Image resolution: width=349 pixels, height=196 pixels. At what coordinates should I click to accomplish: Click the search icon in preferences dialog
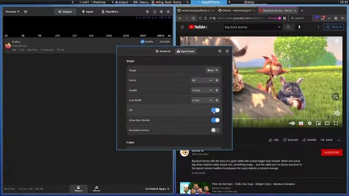pyautogui.click(x=220, y=51)
